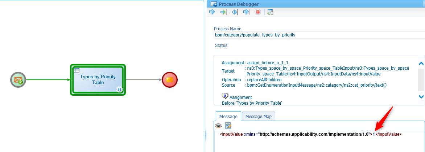Click the window refresh icon in debugger toolbar
Screen dimensions: 425x152
click(270, 12)
